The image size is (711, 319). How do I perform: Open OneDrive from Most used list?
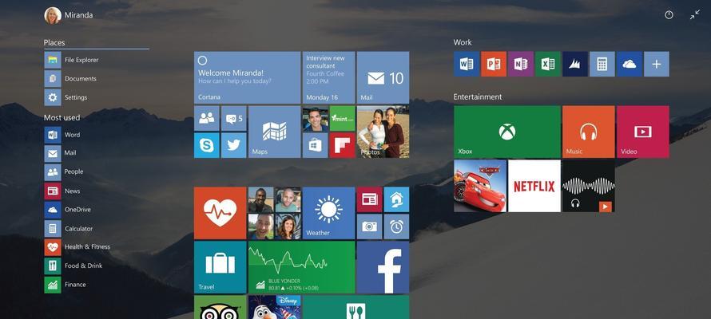[x=68, y=210]
